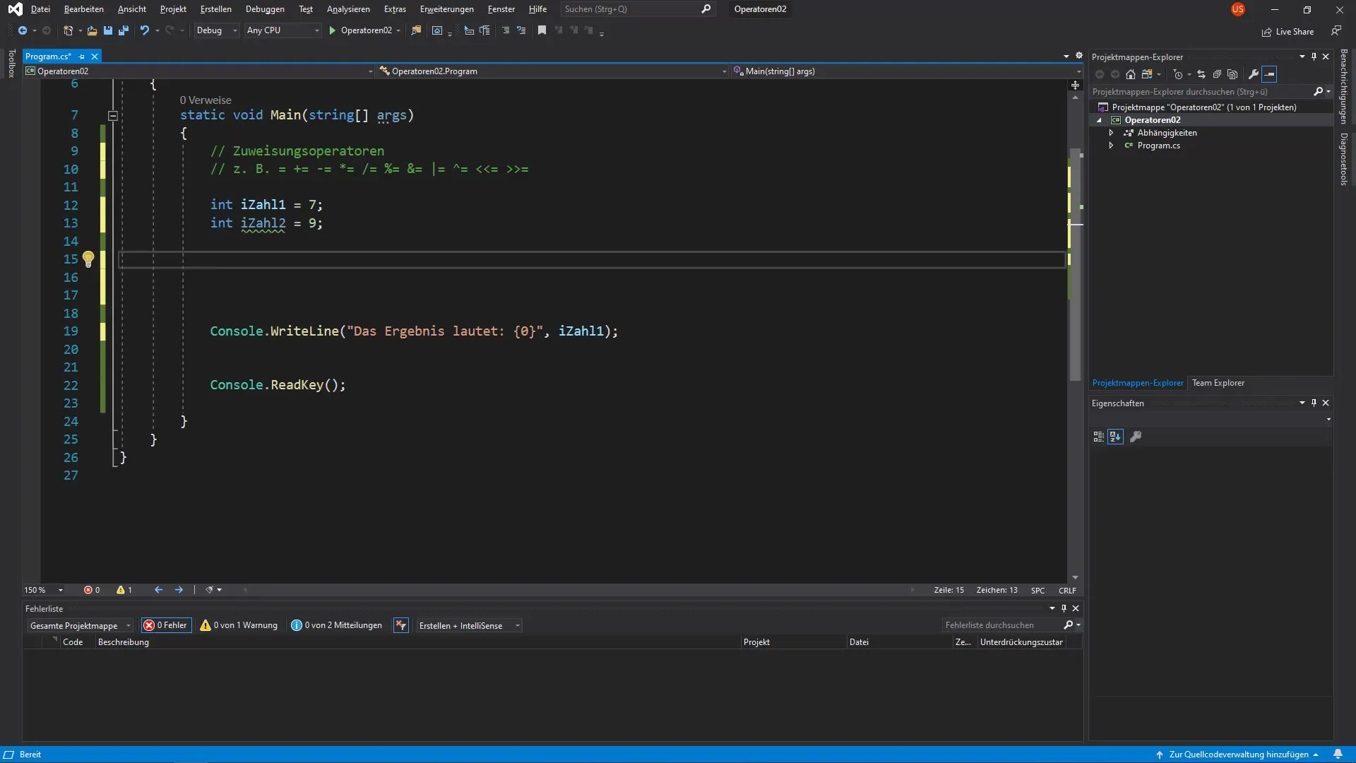Go to previous issue with left arrow
The width and height of the screenshot is (1356, 763).
pyautogui.click(x=158, y=590)
